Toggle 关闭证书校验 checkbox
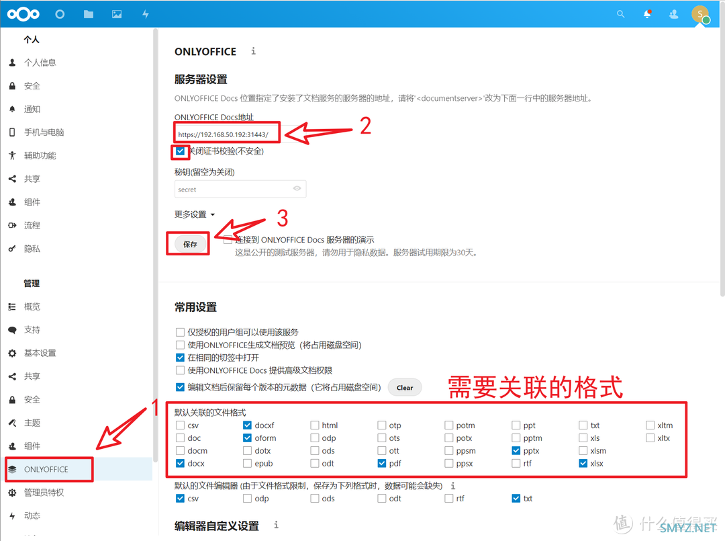The image size is (725, 541). pyautogui.click(x=181, y=151)
